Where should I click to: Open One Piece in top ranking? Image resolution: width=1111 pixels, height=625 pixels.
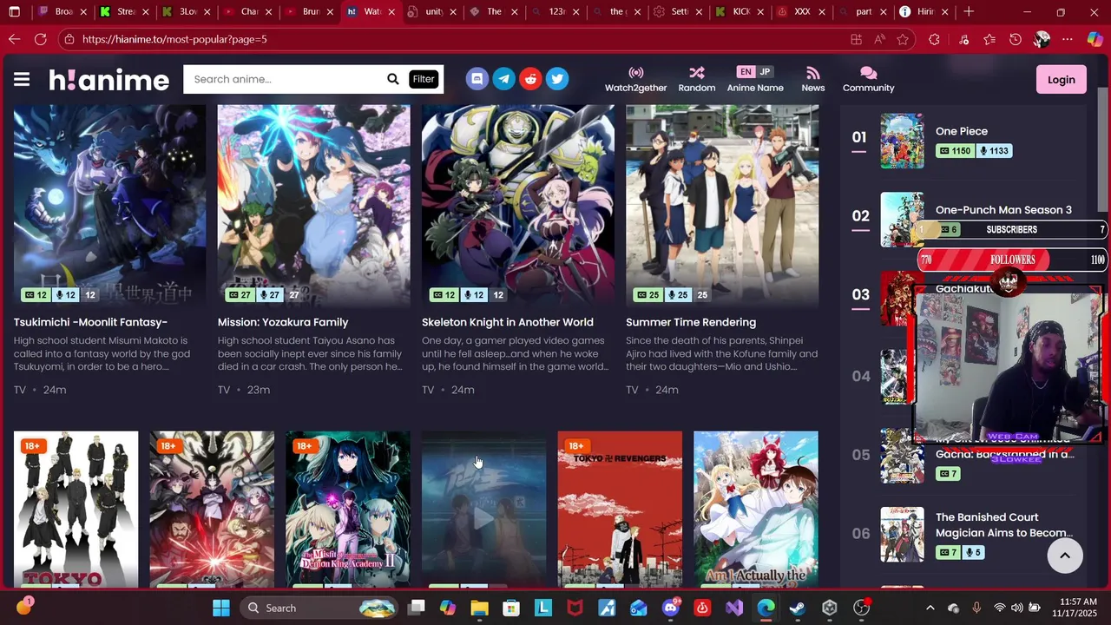962,131
